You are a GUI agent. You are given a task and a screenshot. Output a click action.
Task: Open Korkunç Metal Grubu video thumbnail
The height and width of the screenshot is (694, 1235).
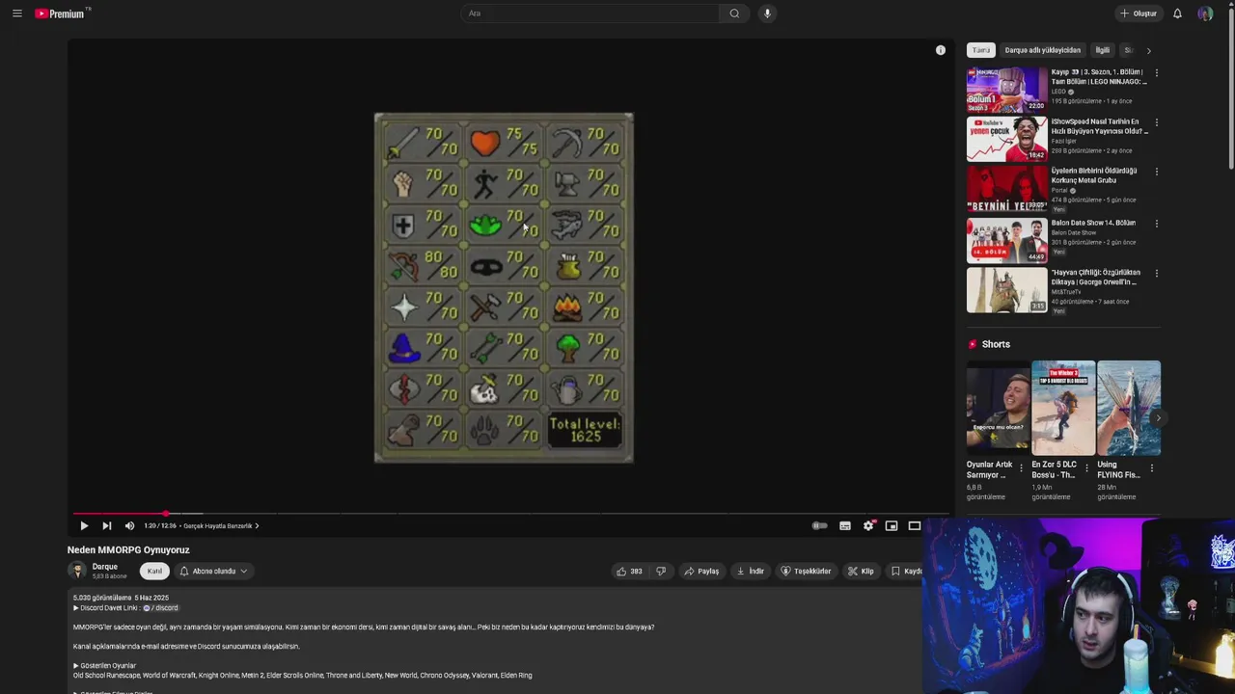1006,189
